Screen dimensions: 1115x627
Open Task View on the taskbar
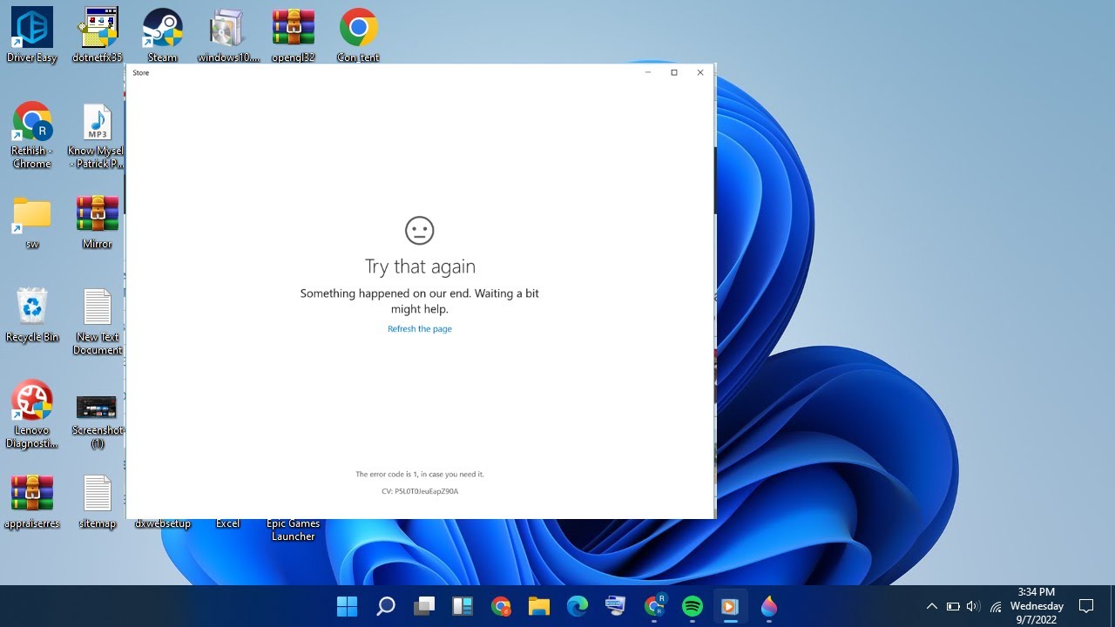(424, 606)
